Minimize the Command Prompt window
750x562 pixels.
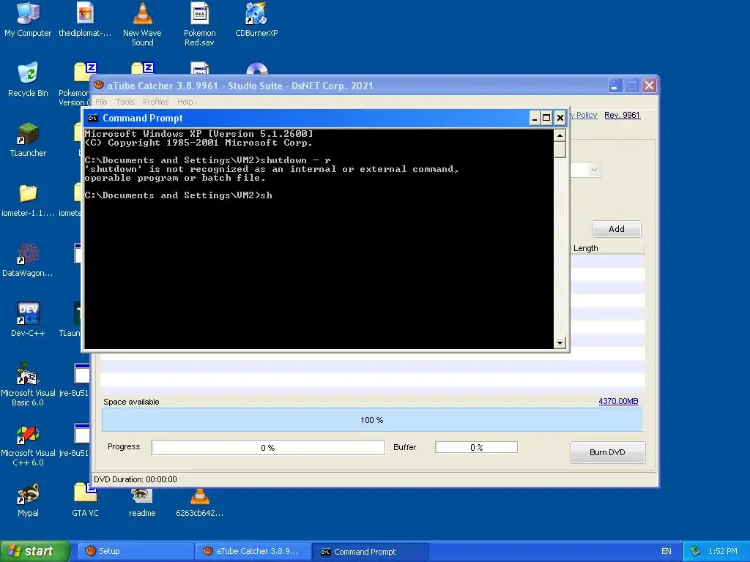click(x=534, y=118)
